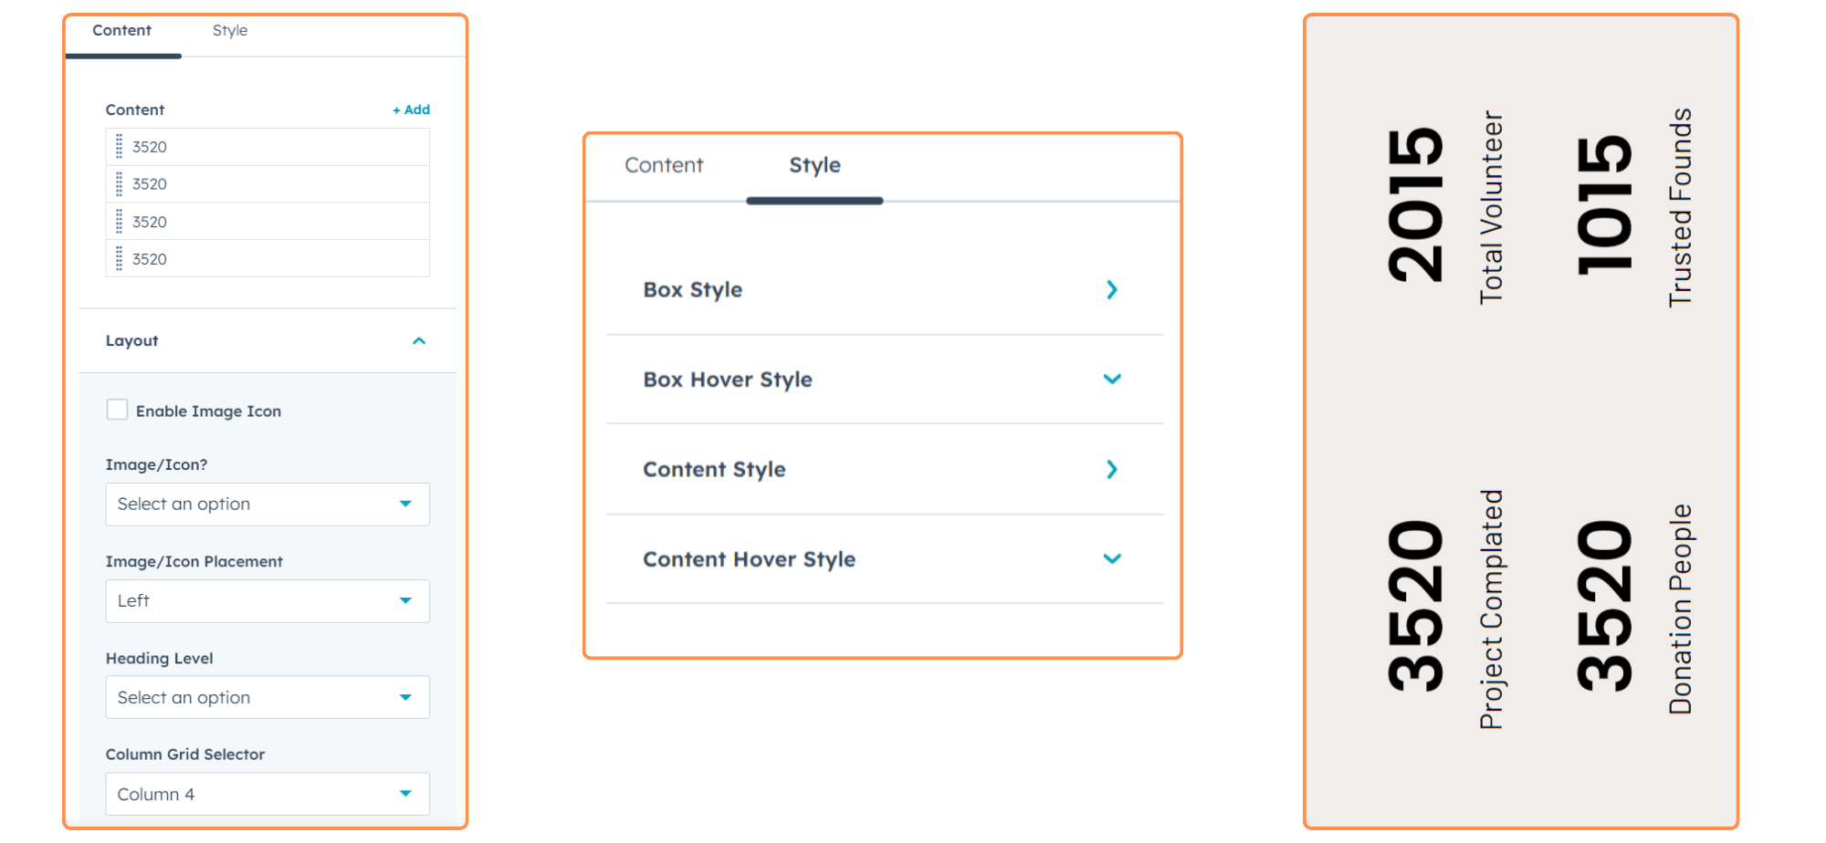The height and width of the screenshot is (843, 1826).
Task: Open the Image/Icon? dropdown
Action: [x=267, y=505]
